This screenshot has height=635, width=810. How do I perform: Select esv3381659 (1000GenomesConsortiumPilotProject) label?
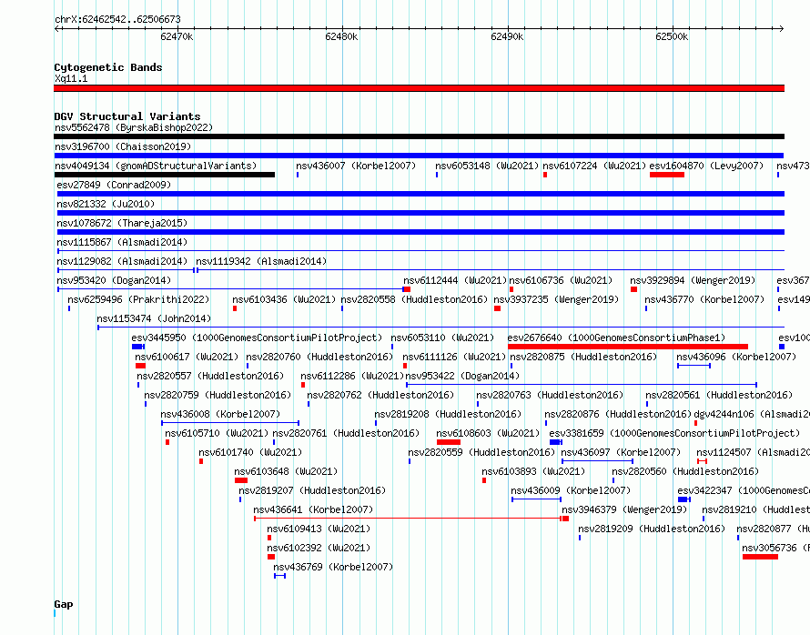pos(674,433)
